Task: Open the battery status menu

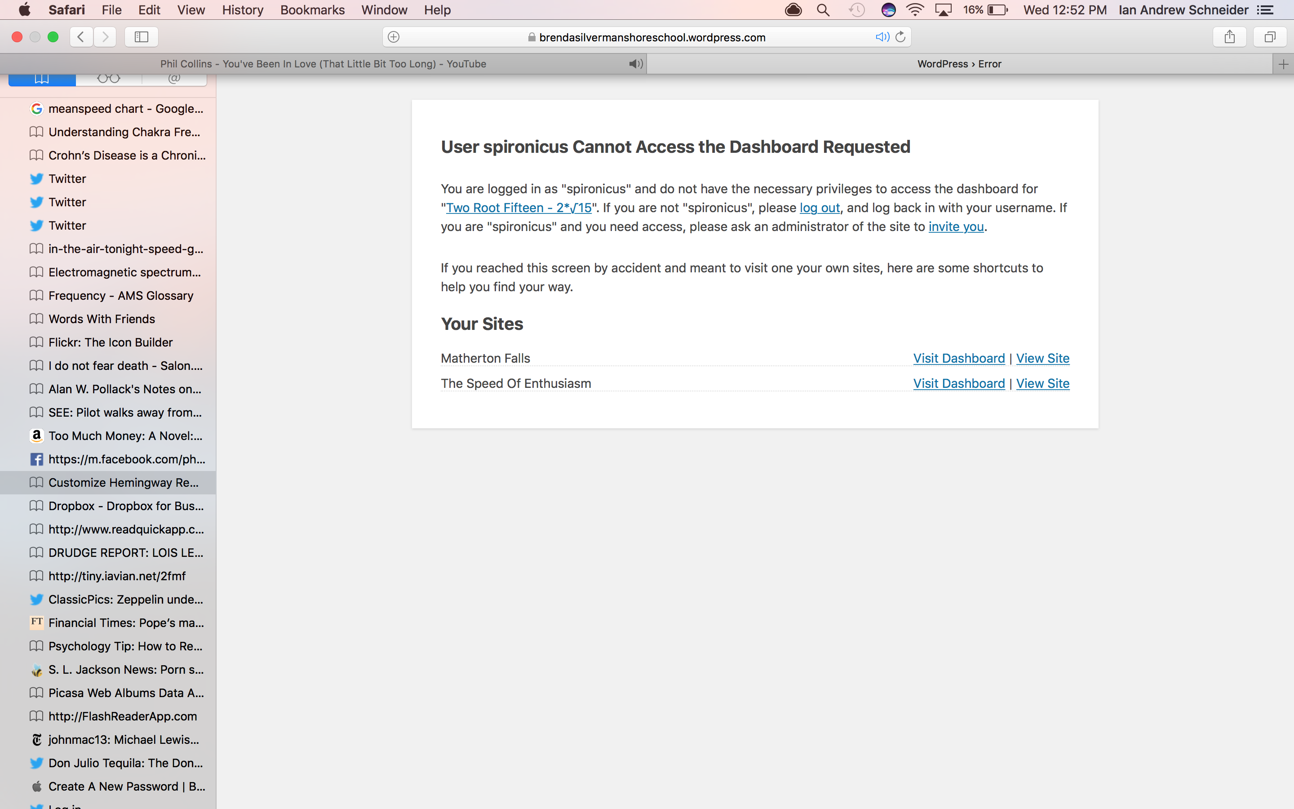Action: 997,10
